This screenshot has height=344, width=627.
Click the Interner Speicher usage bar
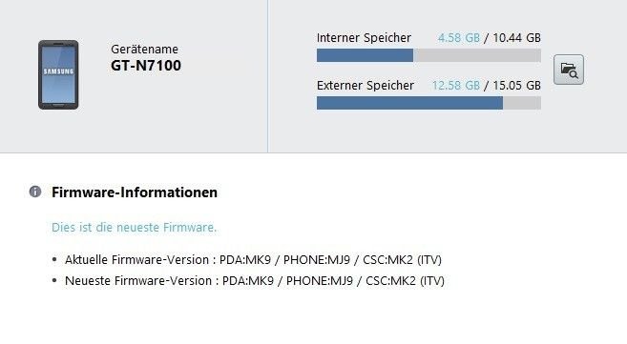(428, 55)
